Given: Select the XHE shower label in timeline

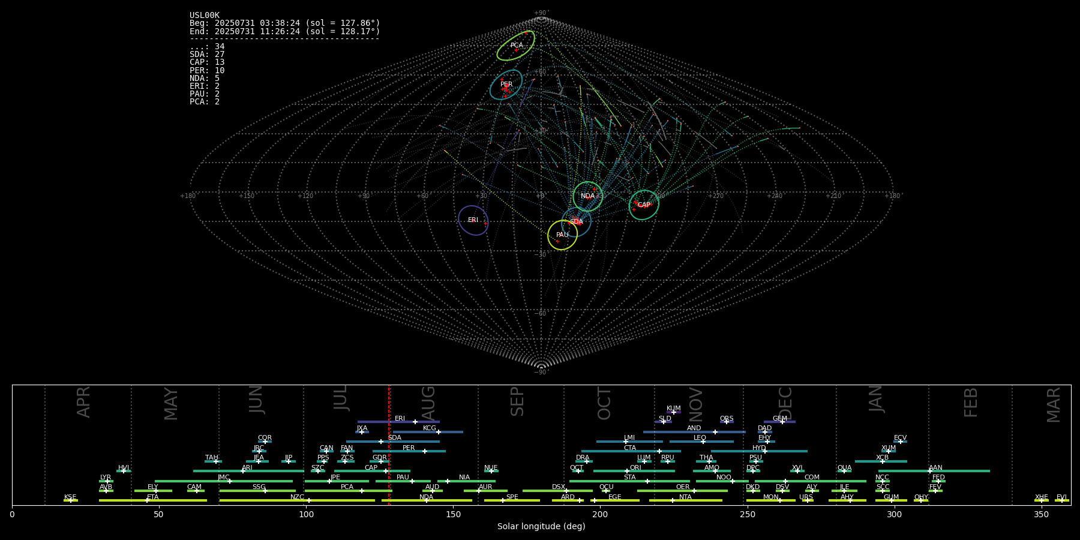Looking at the screenshot, I should click(1041, 497).
